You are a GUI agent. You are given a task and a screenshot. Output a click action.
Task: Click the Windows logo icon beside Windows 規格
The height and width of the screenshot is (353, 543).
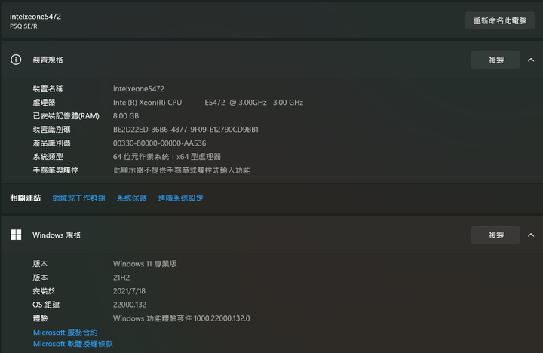tap(16, 235)
